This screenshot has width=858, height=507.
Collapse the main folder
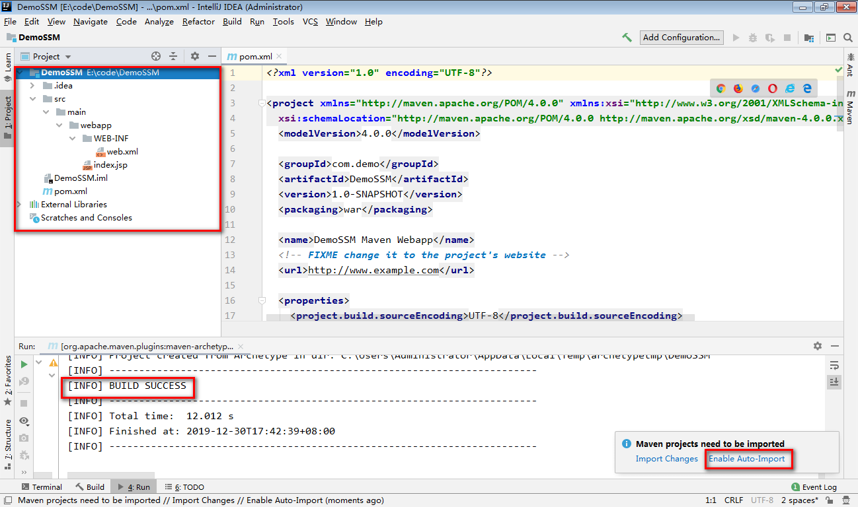point(46,112)
